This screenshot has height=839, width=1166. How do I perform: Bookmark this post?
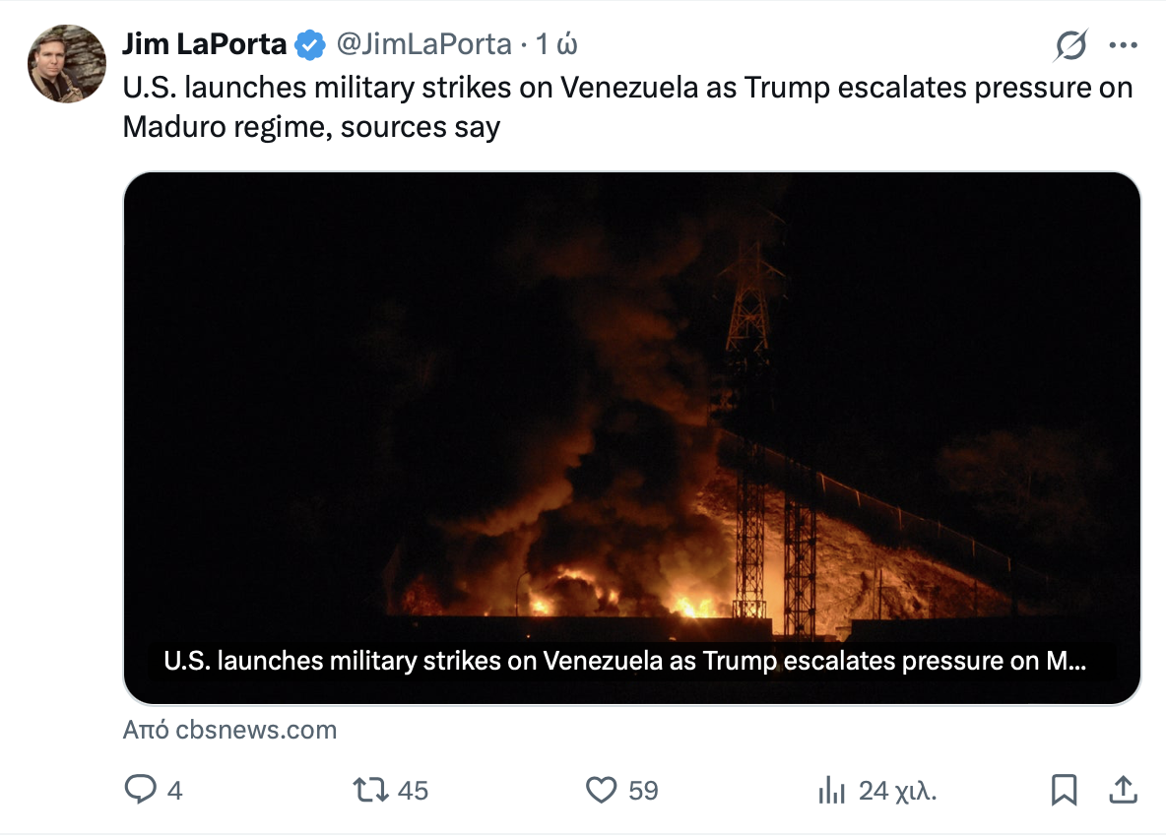coord(1065,790)
